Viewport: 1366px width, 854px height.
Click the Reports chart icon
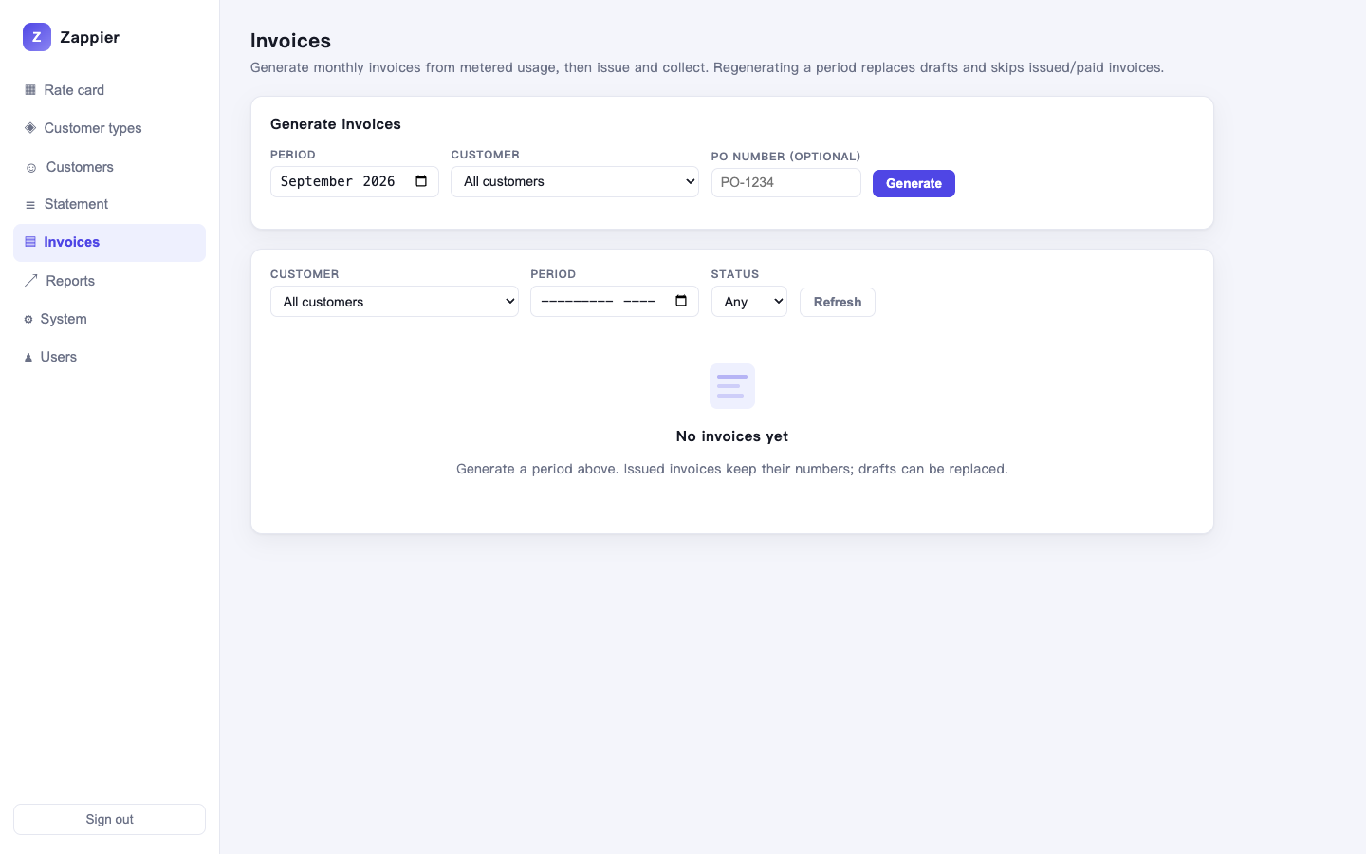pyautogui.click(x=31, y=281)
